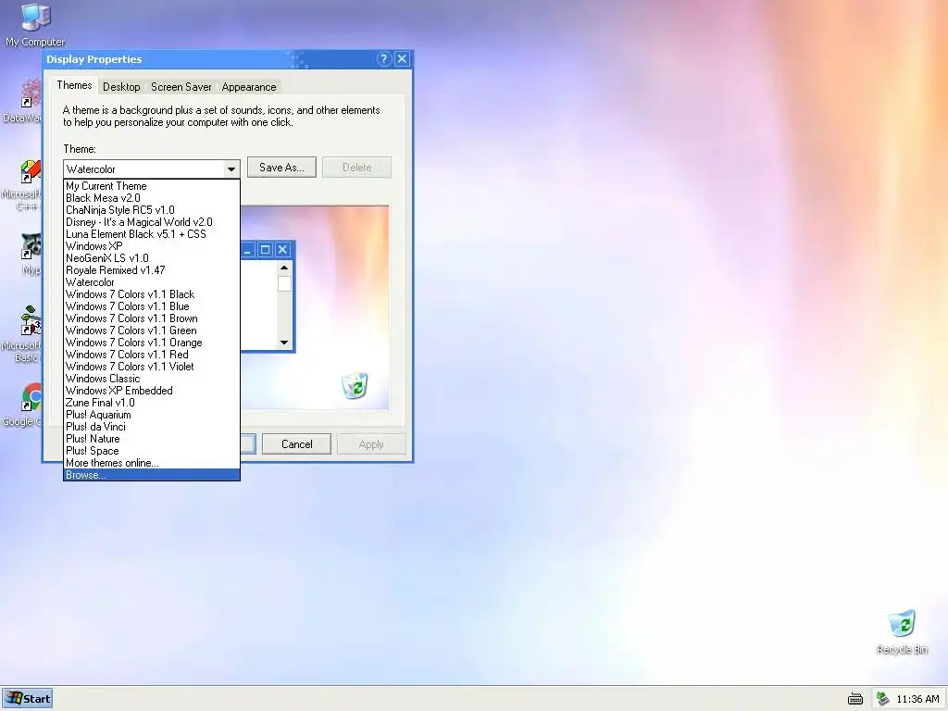The image size is (948, 711).
Task: Select Plus! Aquarium theme
Action: tap(152, 415)
